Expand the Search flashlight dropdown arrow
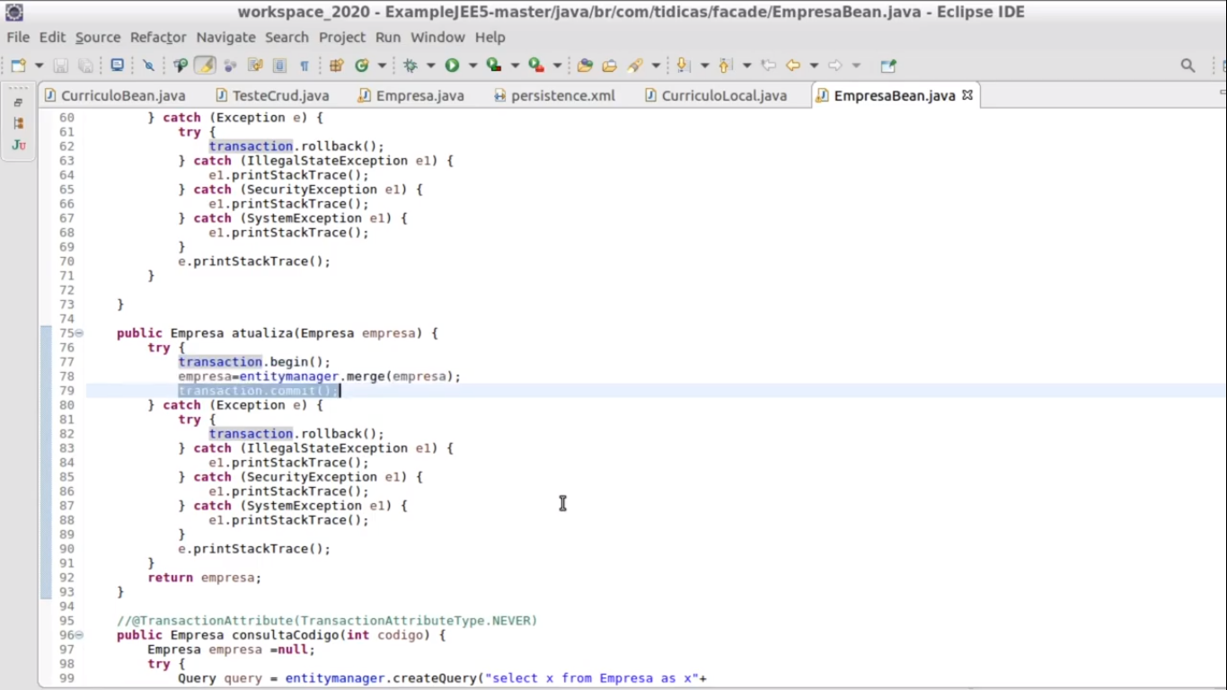The image size is (1227, 690). point(656,66)
